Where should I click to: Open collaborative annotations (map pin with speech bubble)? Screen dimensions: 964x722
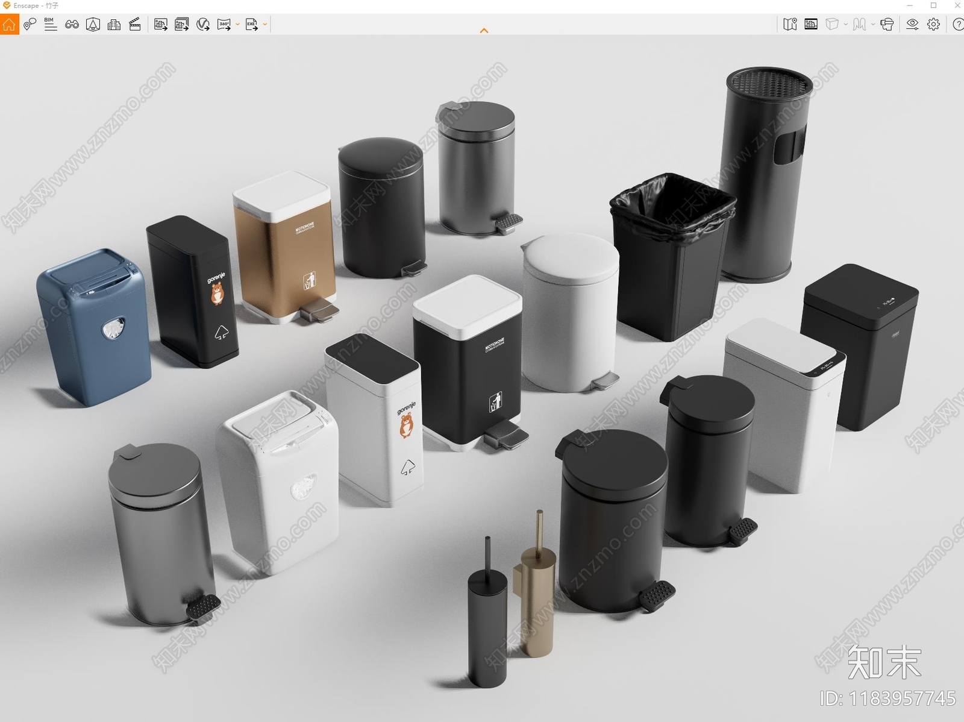click(30, 24)
